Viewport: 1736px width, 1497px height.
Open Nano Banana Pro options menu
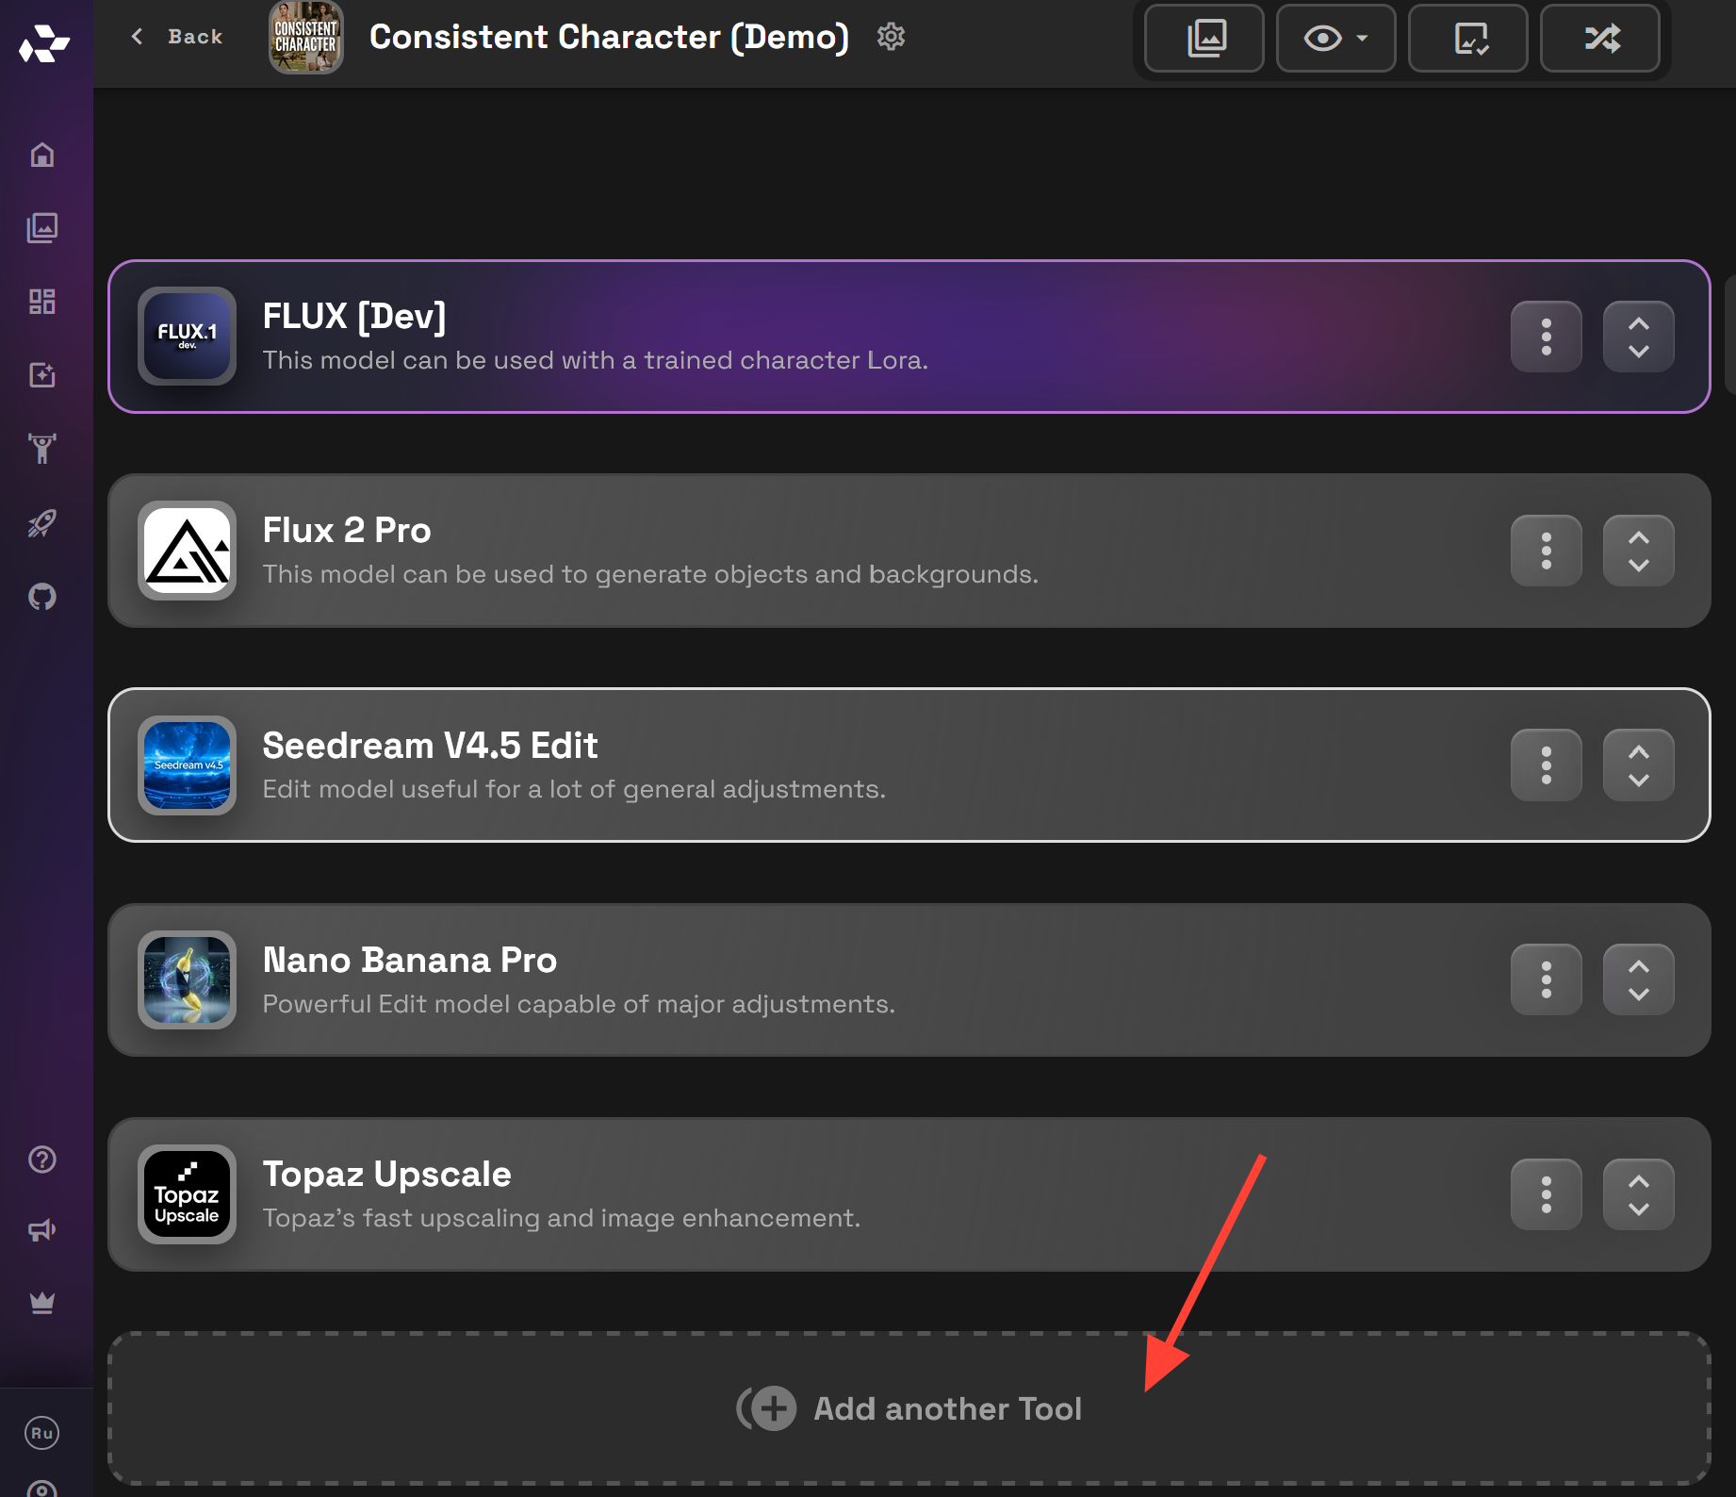[x=1546, y=979]
